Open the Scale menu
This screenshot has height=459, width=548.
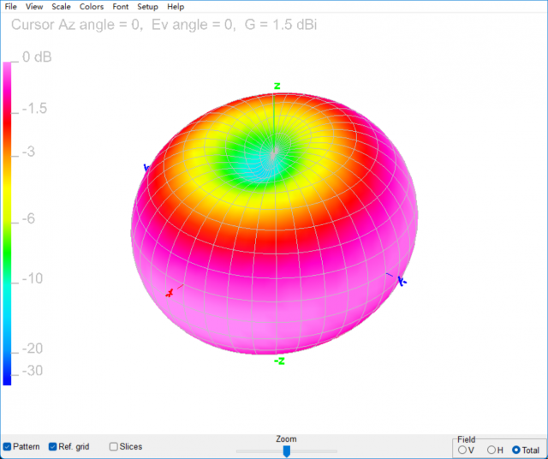point(61,7)
